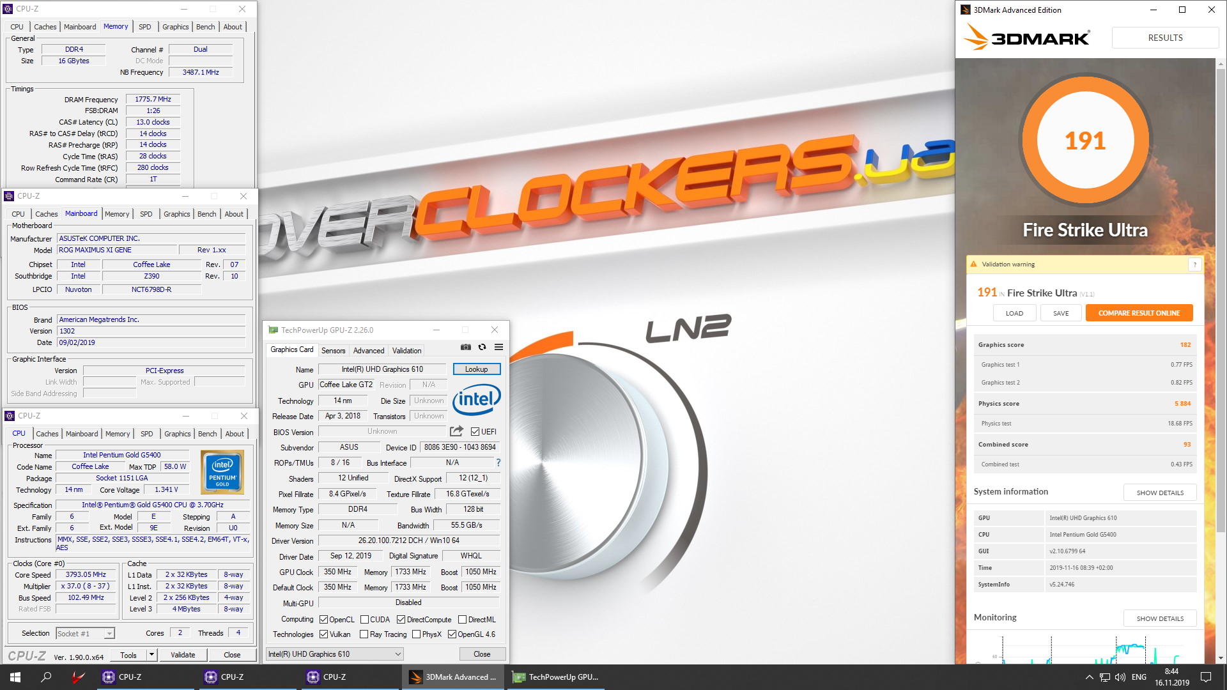Open notification center icon
Image resolution: width=1227 pixels, height=690 pixels.
pyautogui.click(x=1206, y=677)
